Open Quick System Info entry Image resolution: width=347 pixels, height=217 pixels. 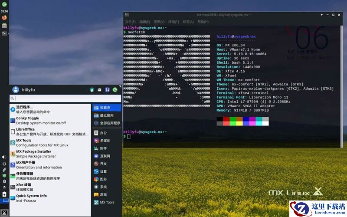point(50,198)
